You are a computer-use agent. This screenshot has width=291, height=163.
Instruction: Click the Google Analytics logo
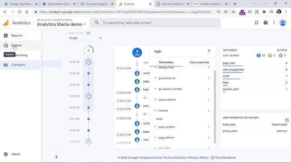coord(6,23)
